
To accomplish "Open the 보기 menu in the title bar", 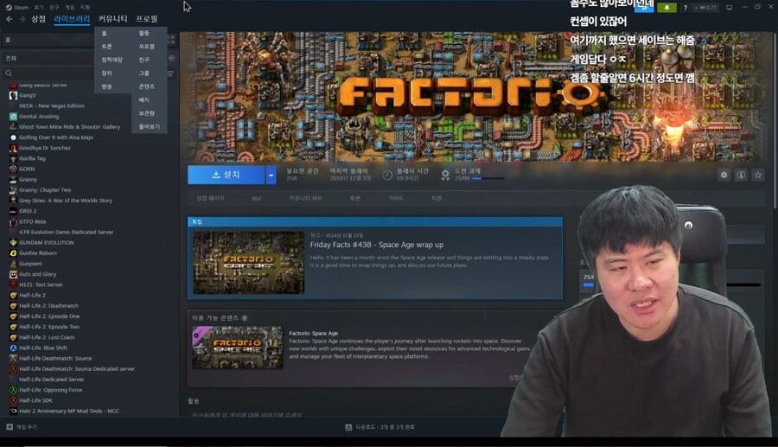I will 39,8.
